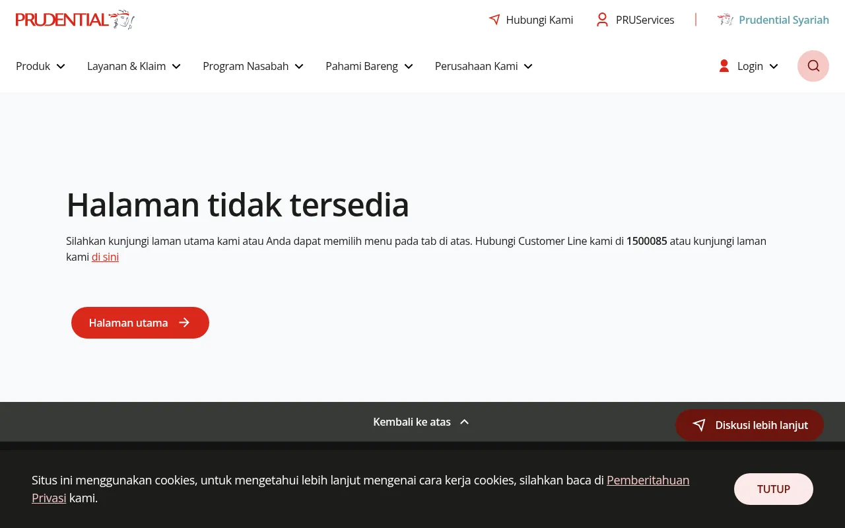The height and width of the screenshot is (528, 845).
Task: Click Kembali ke atas
Action: point(412,422)
